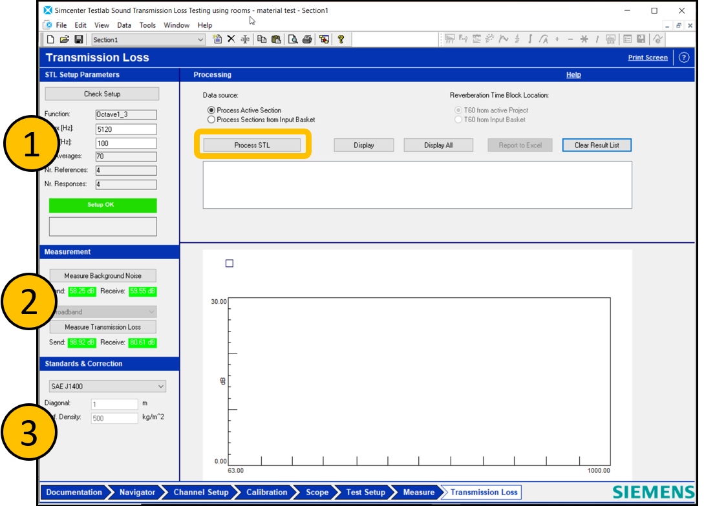Click the FFT processing toolbar icon
Screen dimensions: 726x506
click(449, 39)
